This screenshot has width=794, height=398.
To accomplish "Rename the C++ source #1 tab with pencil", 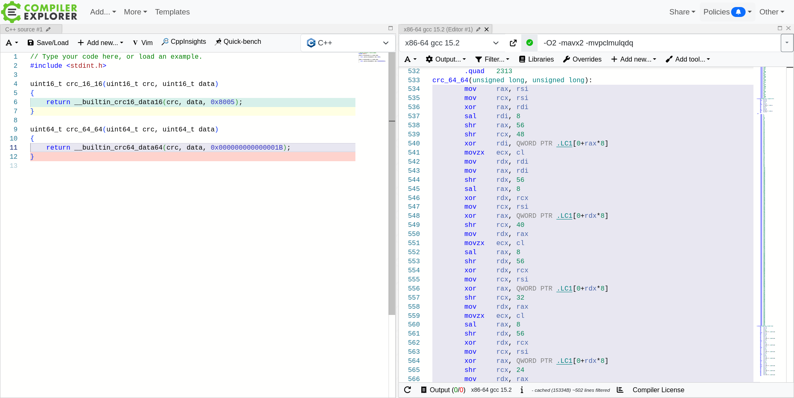I will pyautogui.click(x=48, y=29).
